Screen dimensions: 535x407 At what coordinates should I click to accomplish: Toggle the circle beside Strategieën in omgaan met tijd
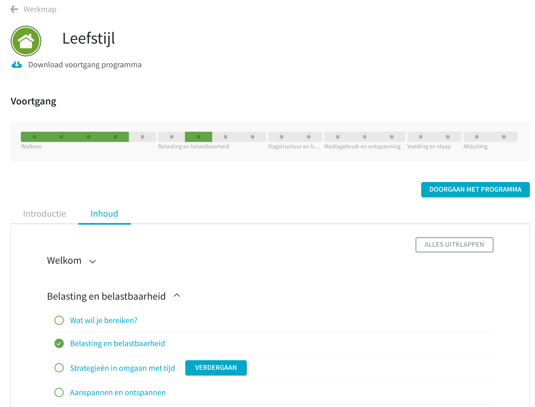tap(59, 368)
